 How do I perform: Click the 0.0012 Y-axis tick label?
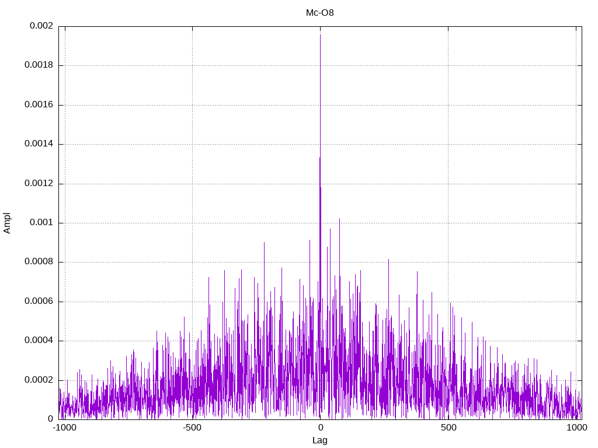39,184
